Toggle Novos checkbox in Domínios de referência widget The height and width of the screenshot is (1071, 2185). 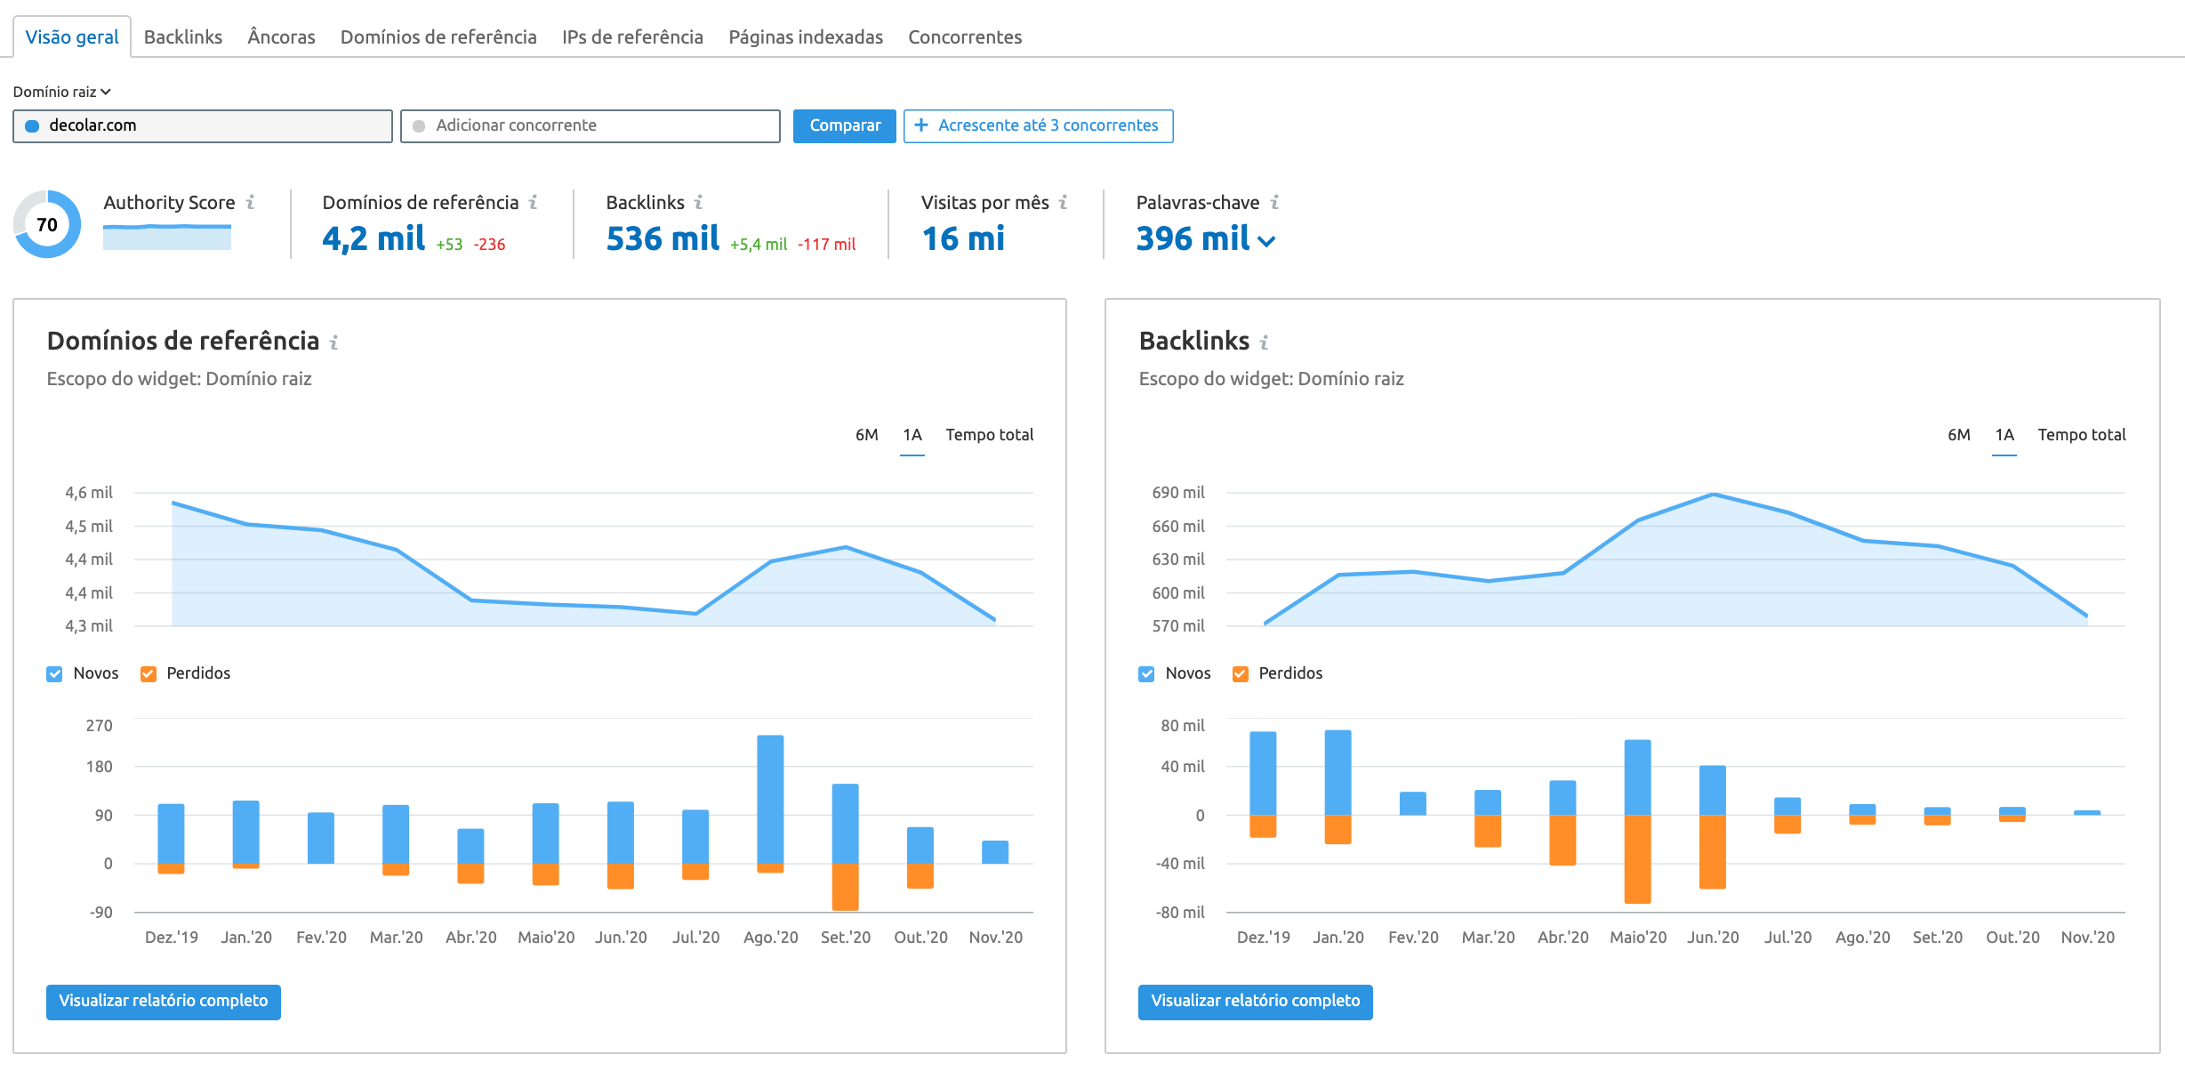[x=55, y=674]
